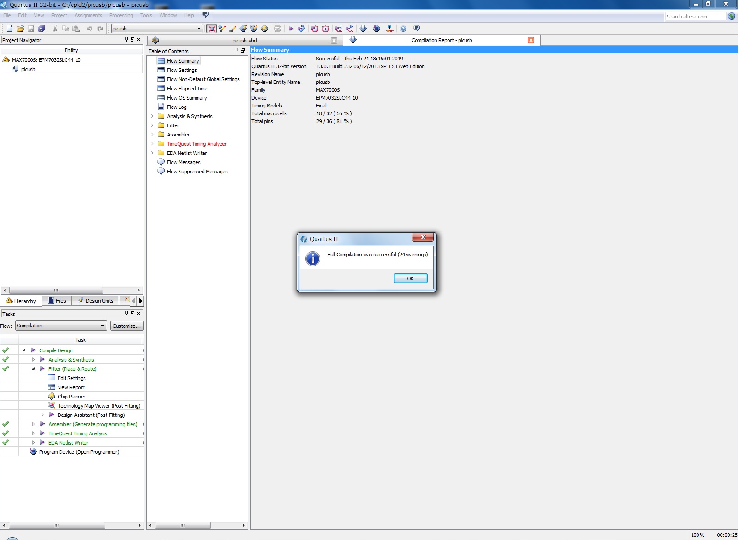740x540 pixels.
Task: Click the first TimeQuest clock icon
Action: tap(315, 29)
